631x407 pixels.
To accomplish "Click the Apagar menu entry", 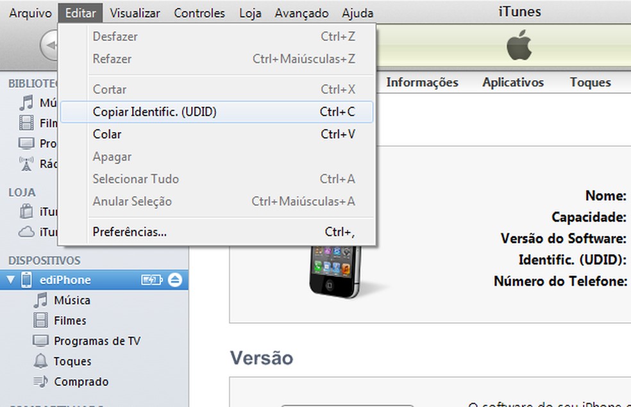I will tap(217, 156).
